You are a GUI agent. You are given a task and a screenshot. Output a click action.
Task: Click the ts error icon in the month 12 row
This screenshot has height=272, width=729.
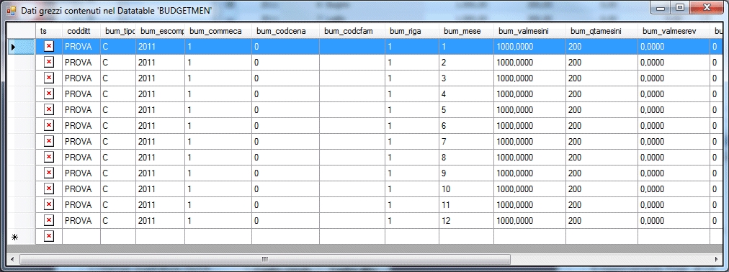tap(49, 220)
